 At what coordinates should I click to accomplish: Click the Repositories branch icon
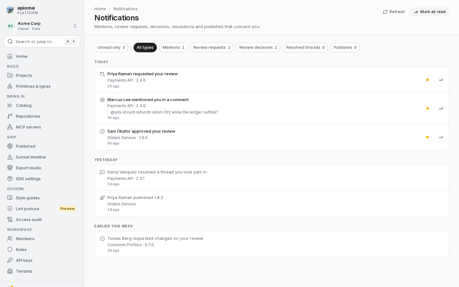point(10,116)
